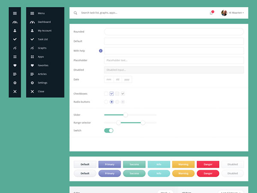Click the settings gear icon in the collapsed sidebar
This screenshot has width=257, height=193.
15,83
